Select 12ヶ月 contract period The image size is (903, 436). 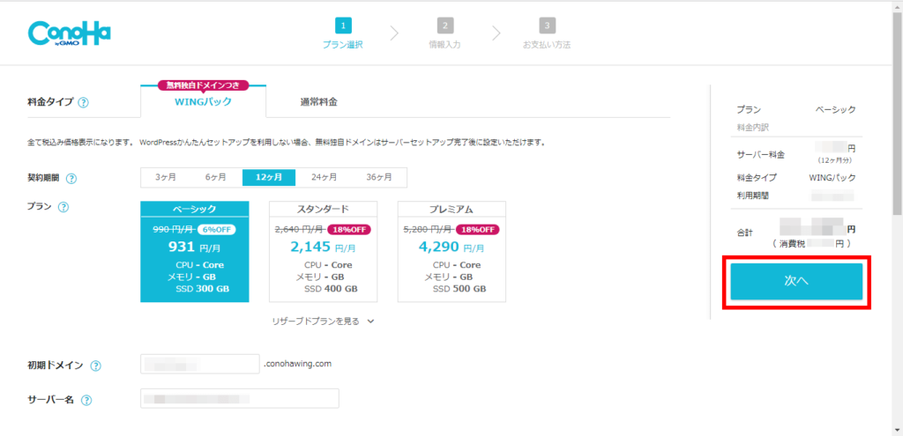269,177
